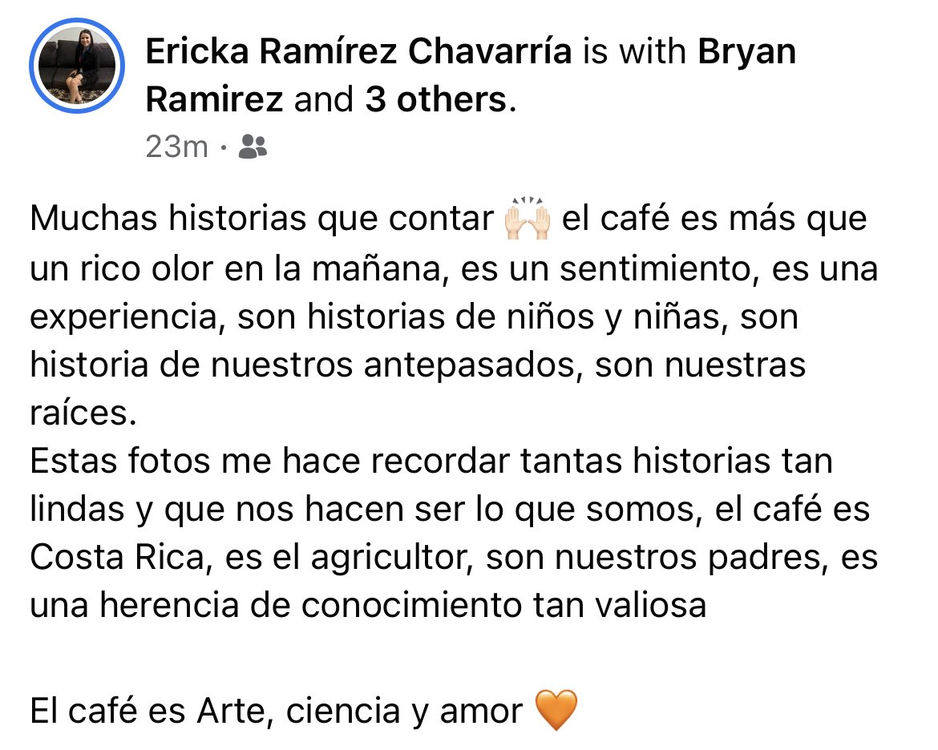938x750 pixels.
Task: Open the post via the 23m timestamp
Action: point(176,147)
